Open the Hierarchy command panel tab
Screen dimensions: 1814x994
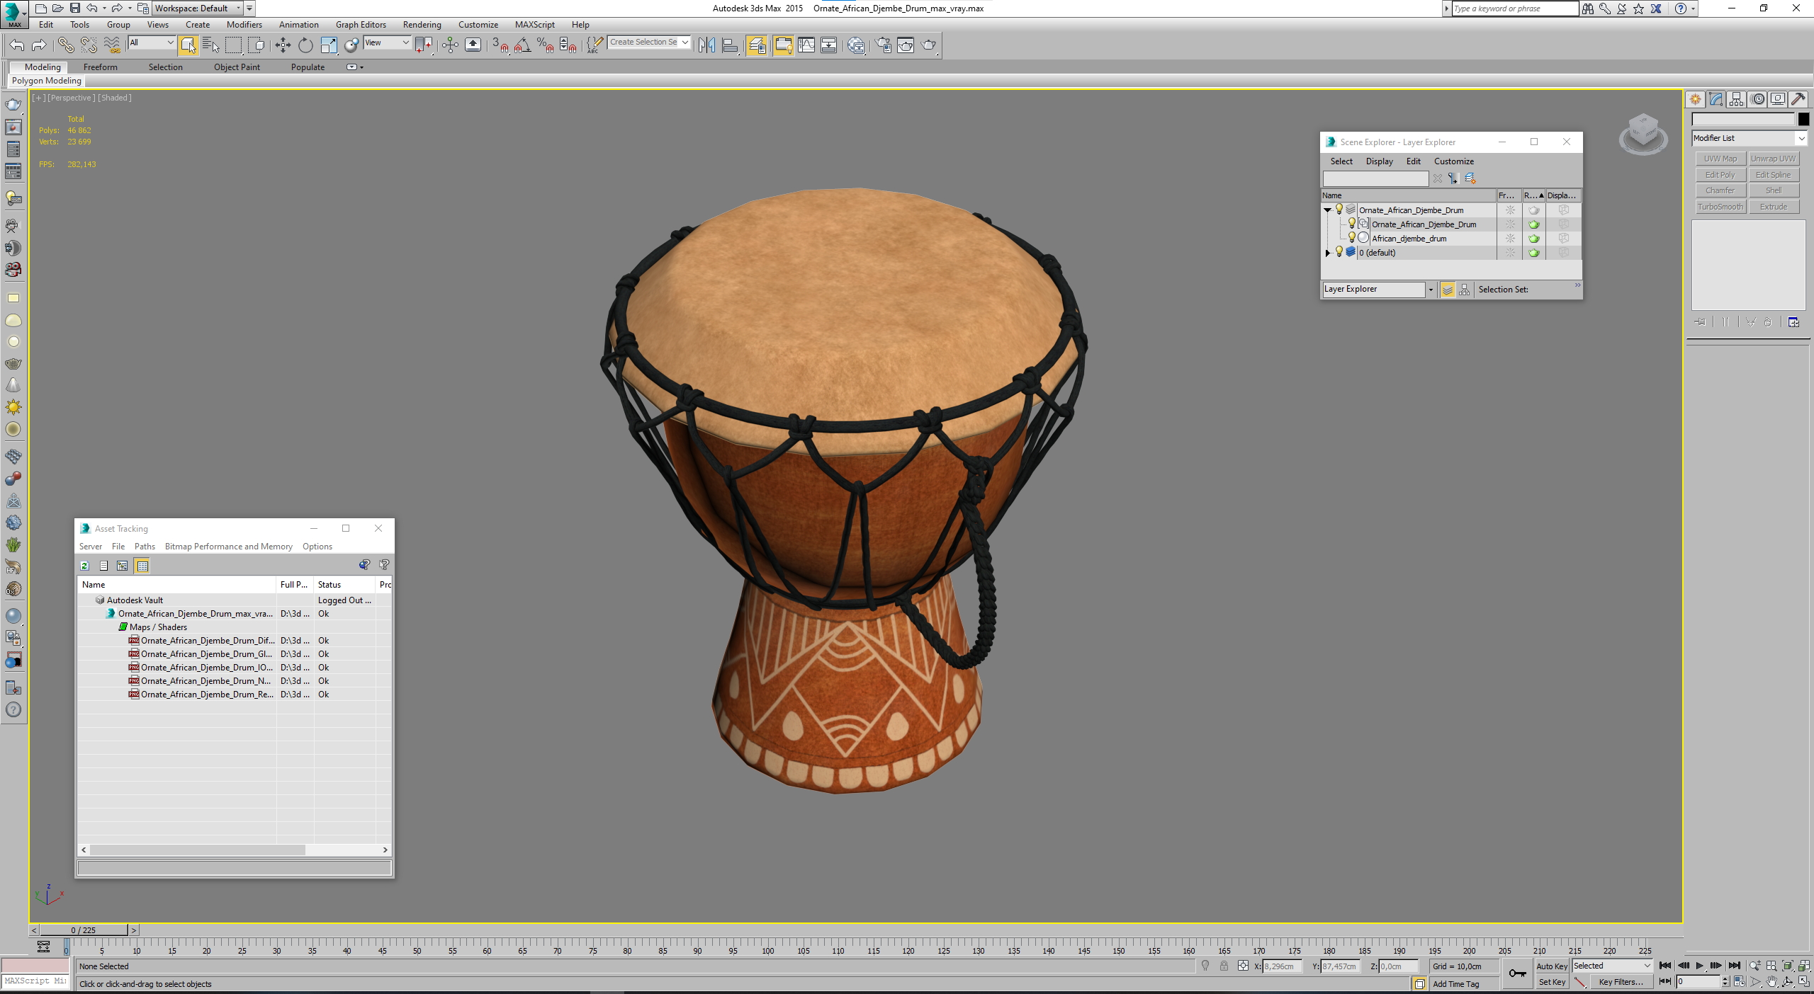[1736, 99]
